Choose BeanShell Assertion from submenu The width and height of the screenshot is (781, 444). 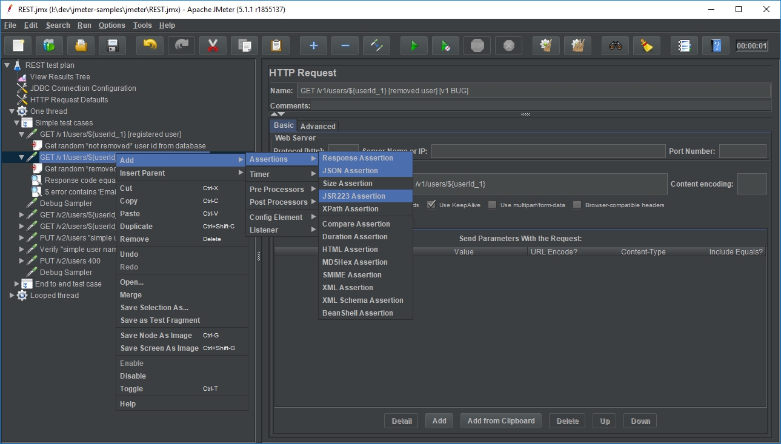click(365, 313)
